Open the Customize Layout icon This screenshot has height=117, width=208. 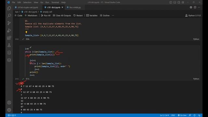tap(183, 2)
